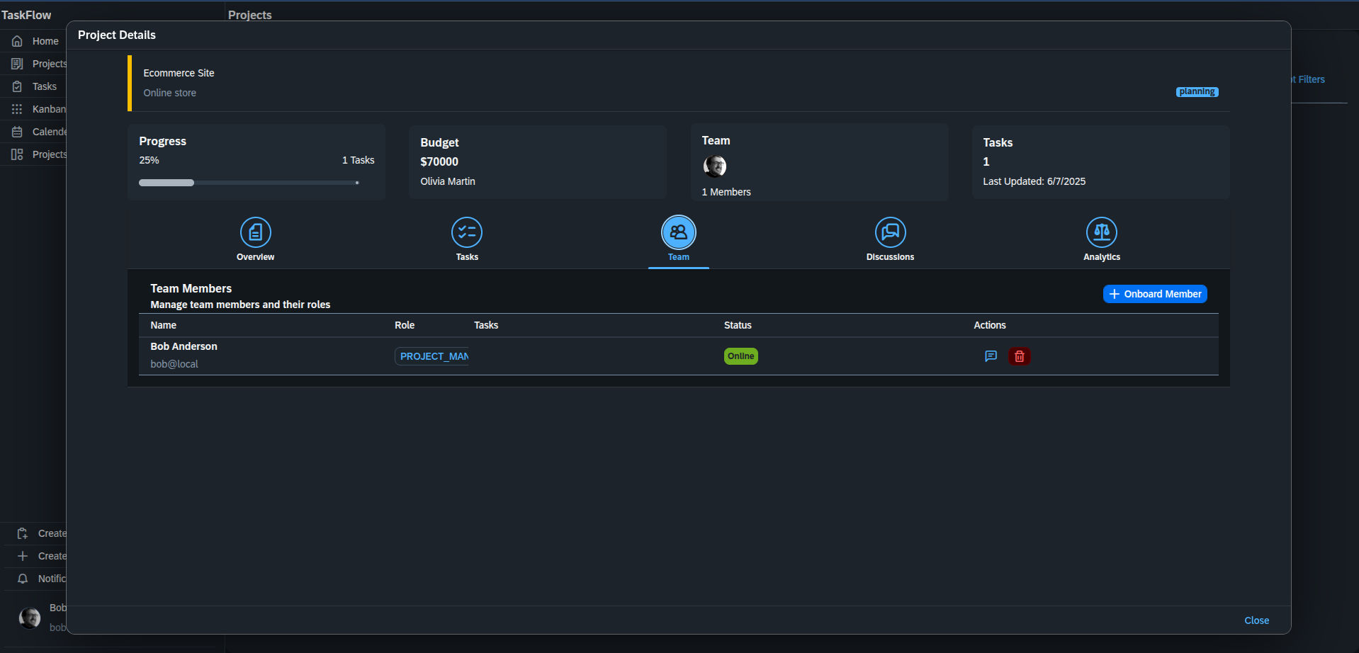Click the Last Updated: 6/7/2025 text
Screen dimensions: 1359x653
click(1034, 181)
